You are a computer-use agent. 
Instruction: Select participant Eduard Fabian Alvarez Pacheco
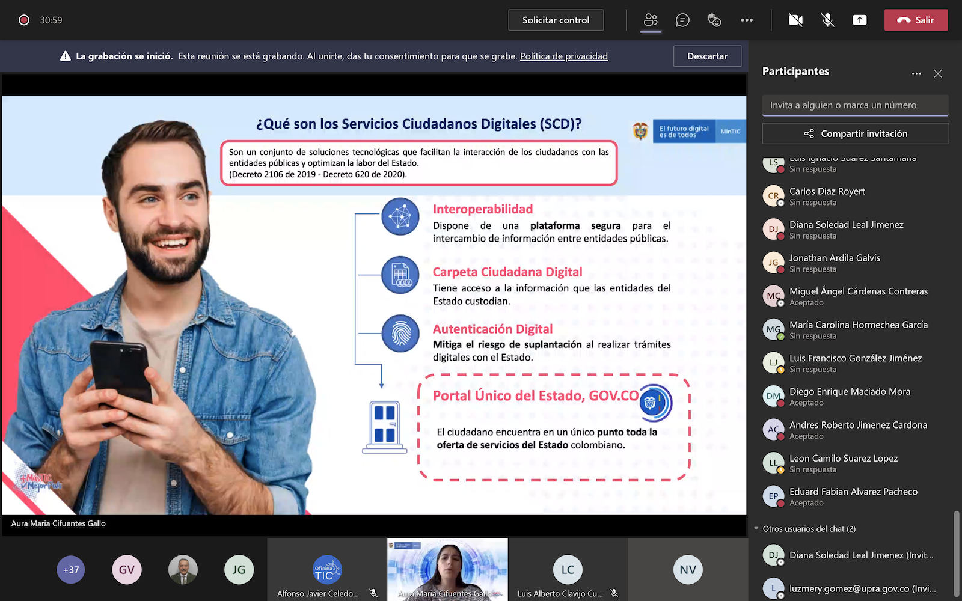855,496
